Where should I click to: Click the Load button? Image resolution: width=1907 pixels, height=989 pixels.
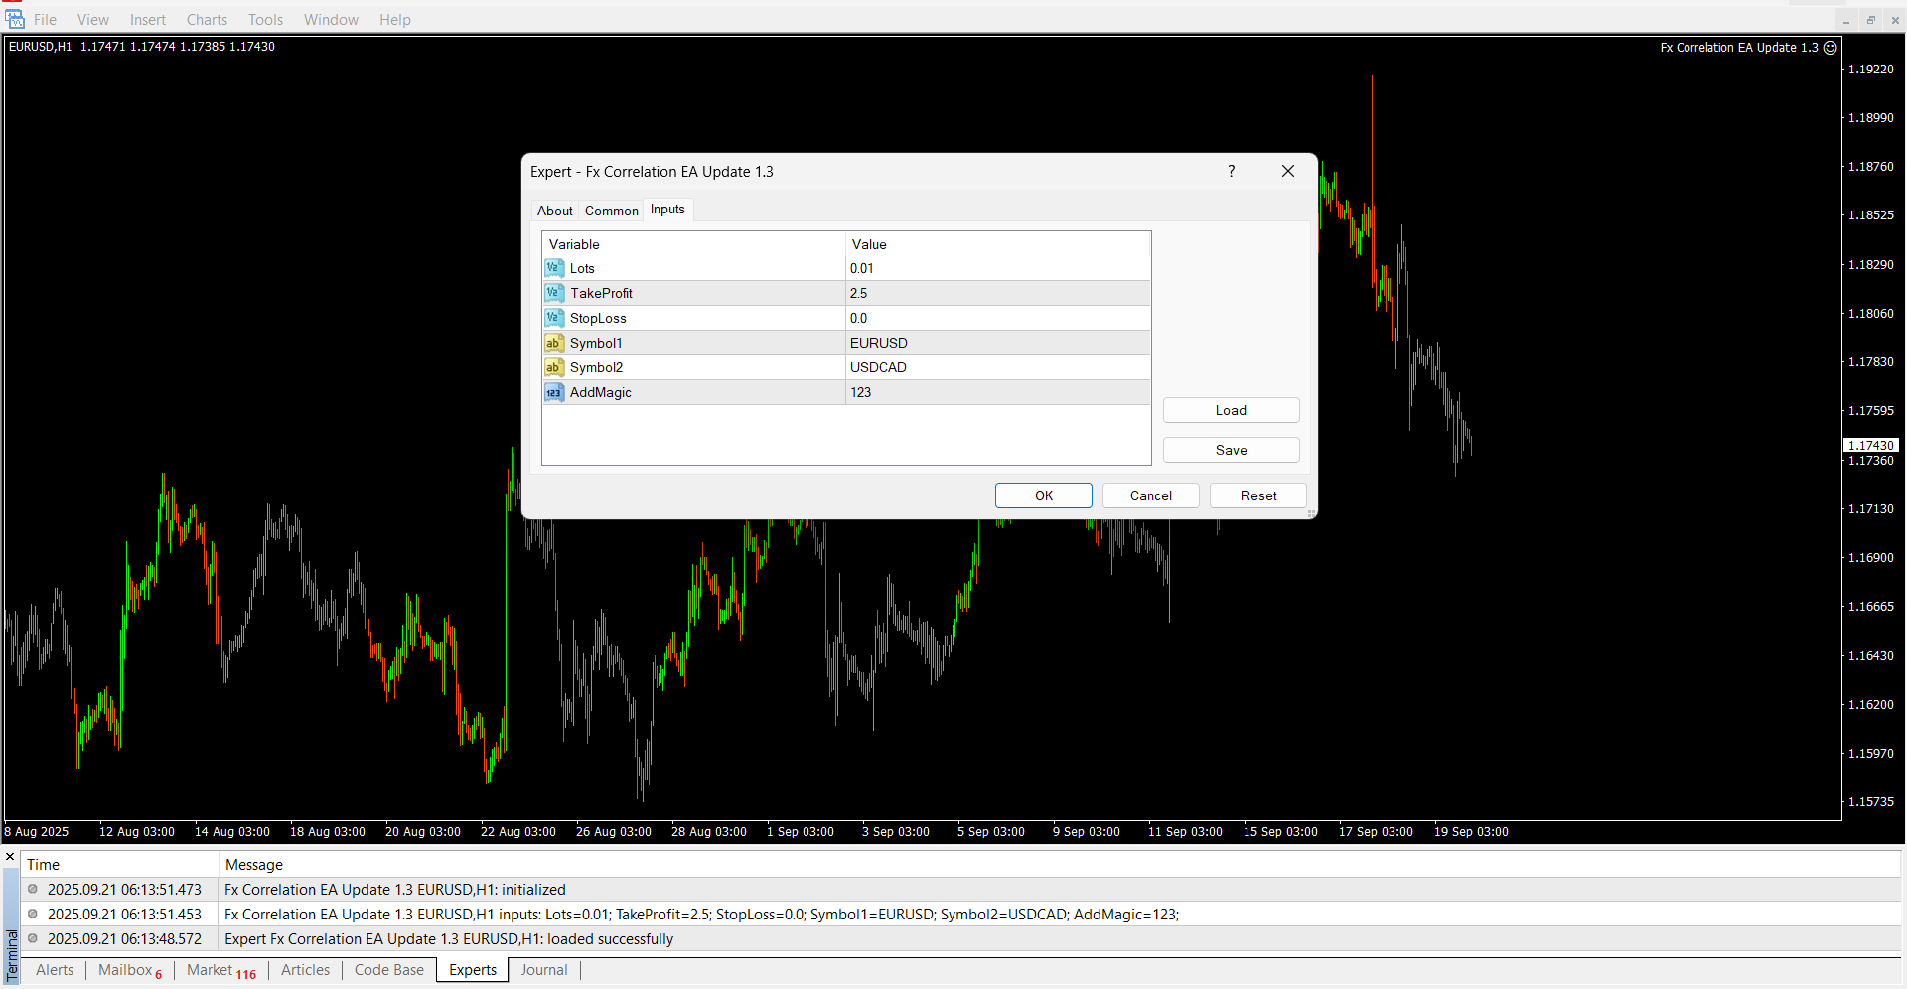1231,410
